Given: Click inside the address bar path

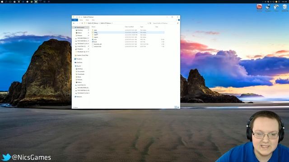Looking at the screenshot, I should 116,23.
